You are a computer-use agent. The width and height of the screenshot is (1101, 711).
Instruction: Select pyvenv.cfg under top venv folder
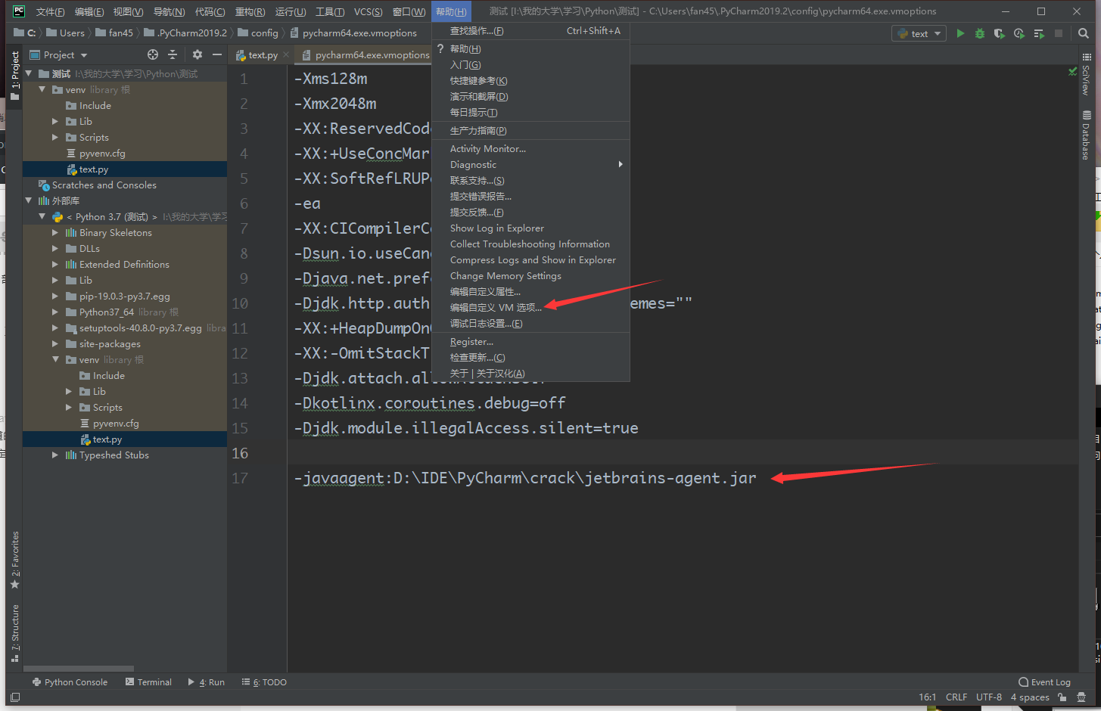click(x=102, y=153)
